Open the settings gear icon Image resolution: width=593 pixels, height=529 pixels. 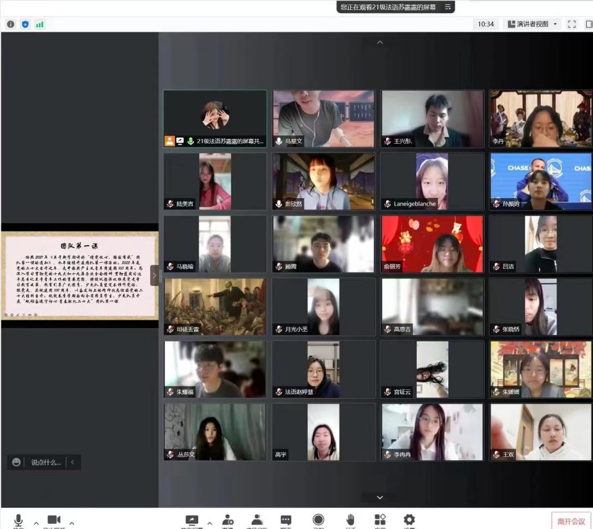tap(409, 520)
